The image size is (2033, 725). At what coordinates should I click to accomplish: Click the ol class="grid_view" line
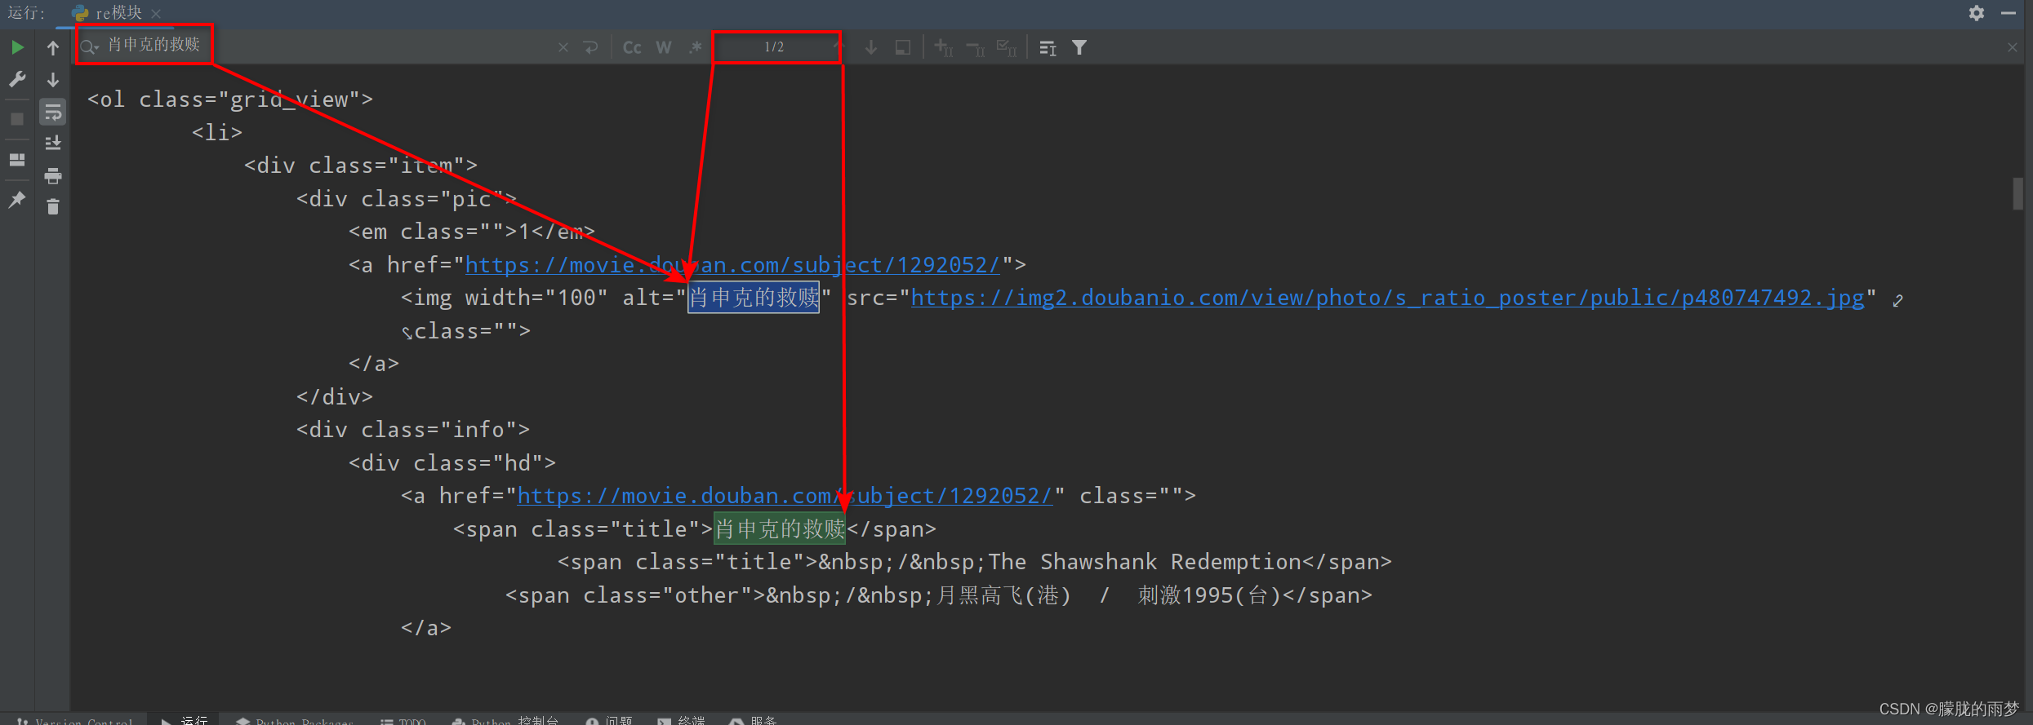(230, 99)
